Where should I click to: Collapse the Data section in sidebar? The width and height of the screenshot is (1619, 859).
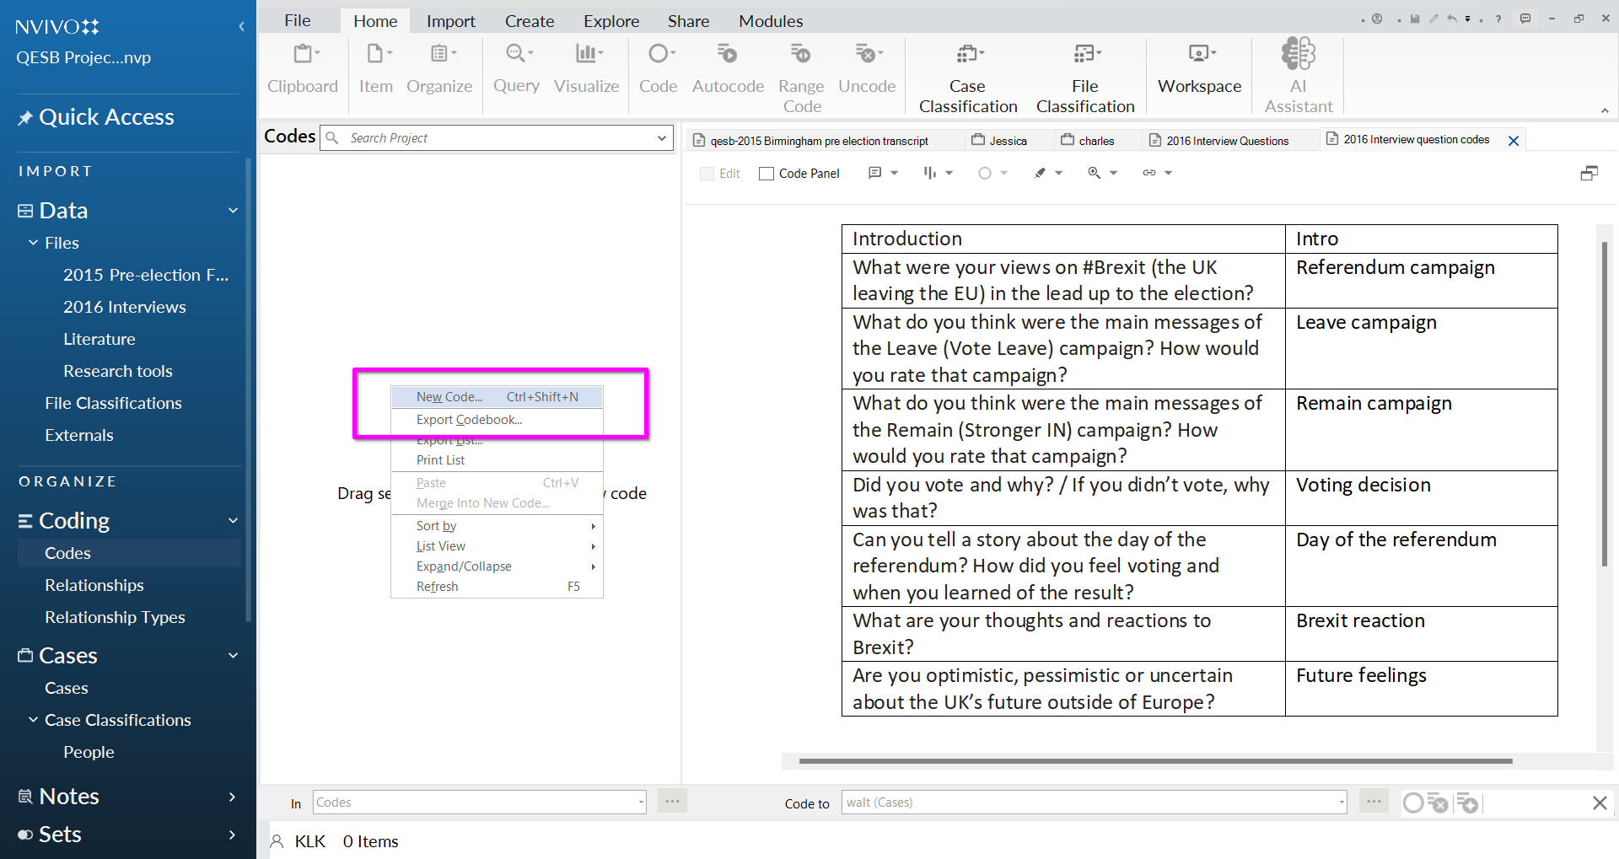click(x=233, y=211)
